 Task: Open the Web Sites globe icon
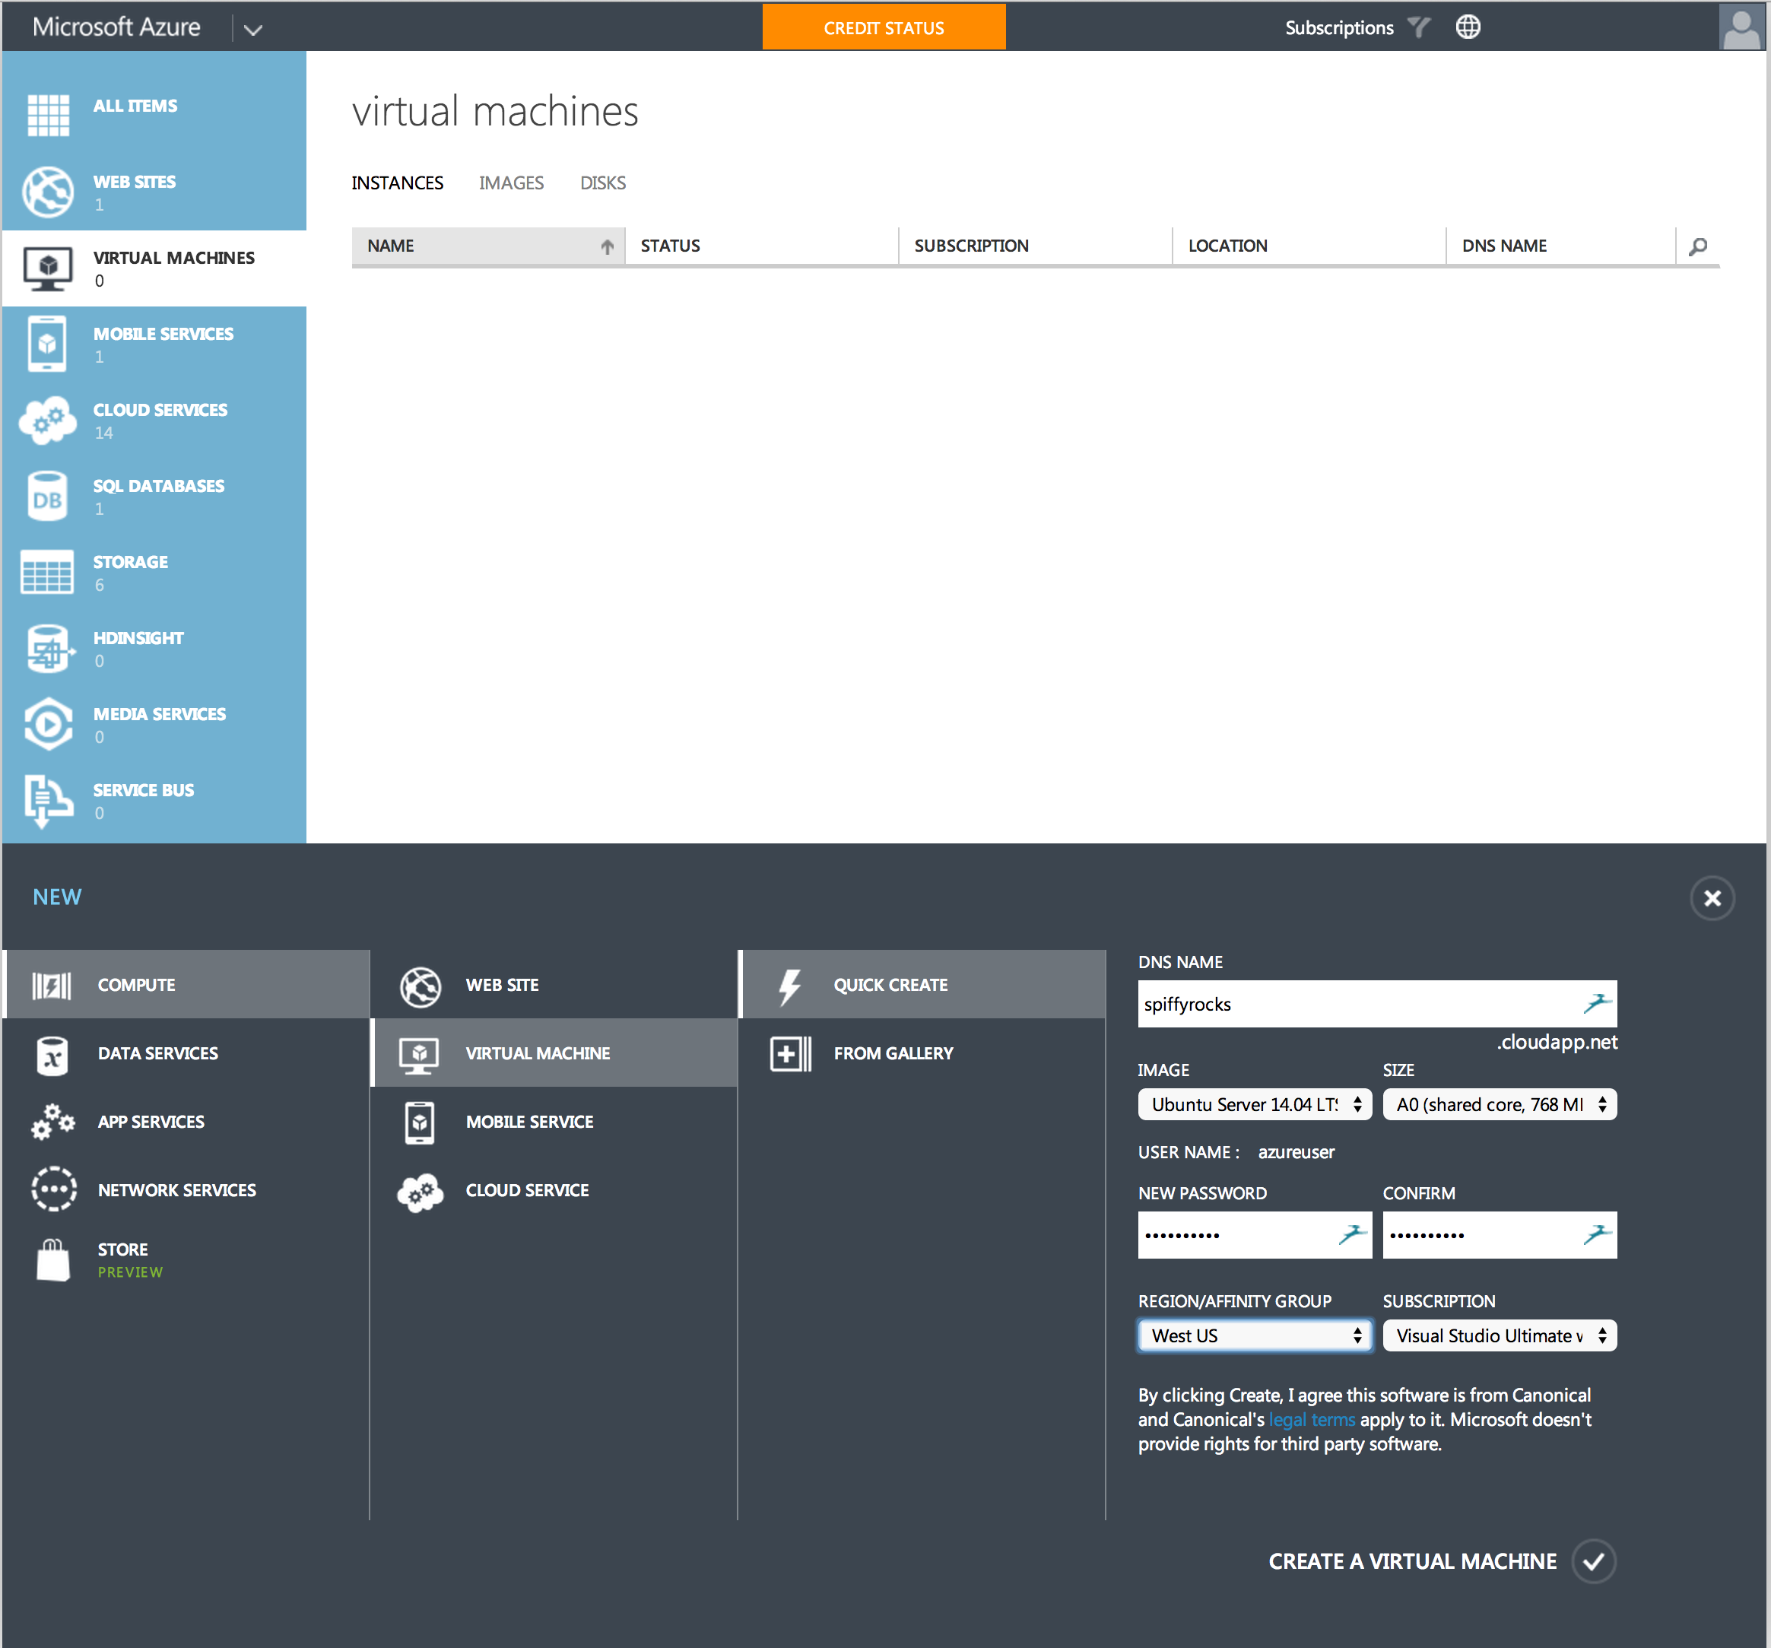pyautogui.click(x=48, y=192)
